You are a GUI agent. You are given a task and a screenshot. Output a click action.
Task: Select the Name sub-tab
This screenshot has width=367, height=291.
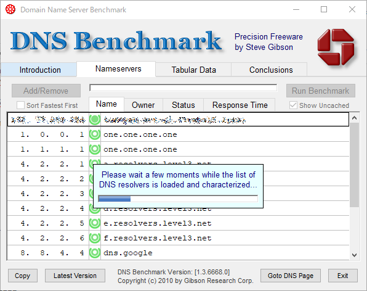pos(107,104)
